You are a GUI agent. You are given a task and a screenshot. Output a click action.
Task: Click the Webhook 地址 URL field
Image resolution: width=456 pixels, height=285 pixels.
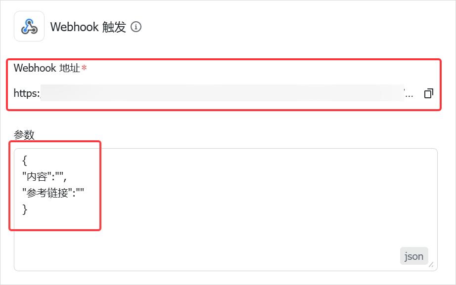[x=223, y=93]
